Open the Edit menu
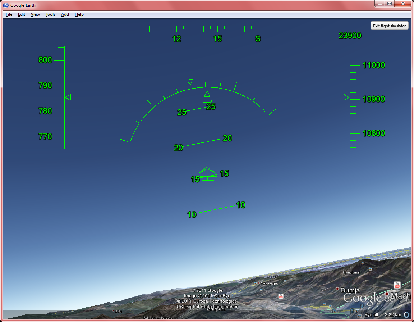The height and width of the screenshot is (322, 414). click(22, 14)
